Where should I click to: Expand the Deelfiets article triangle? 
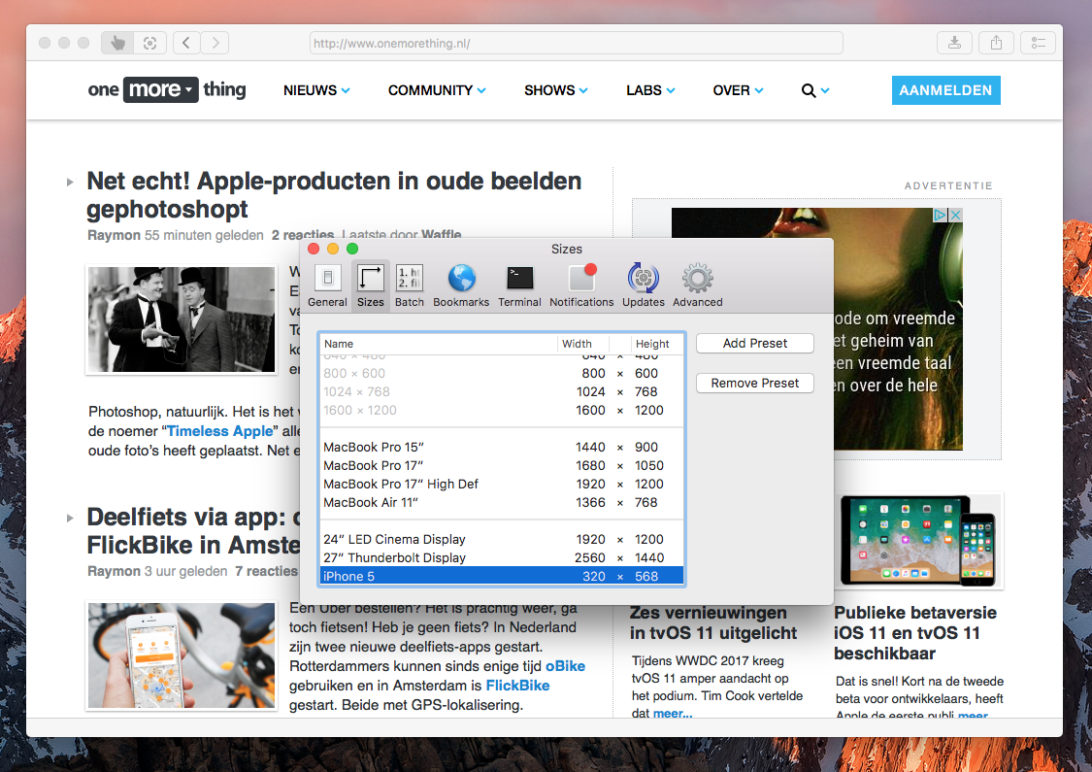tap(70, 519)
